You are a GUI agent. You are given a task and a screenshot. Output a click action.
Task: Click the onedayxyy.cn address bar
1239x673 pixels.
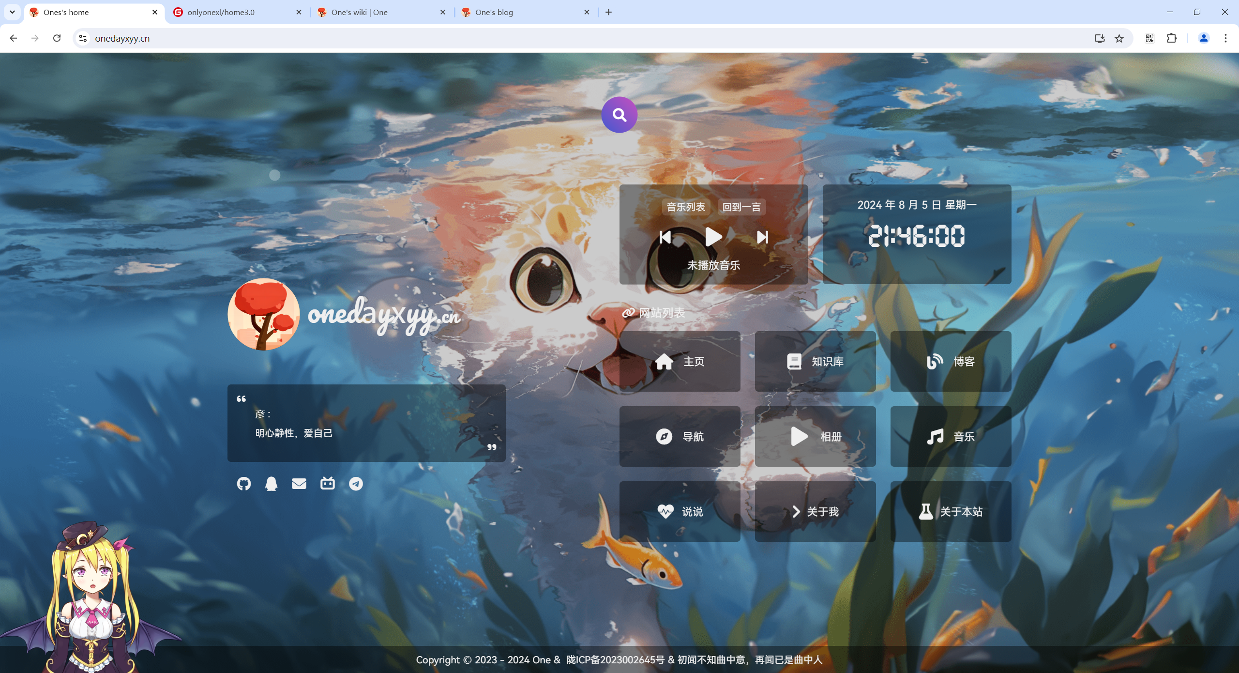[x=581, y=38]
